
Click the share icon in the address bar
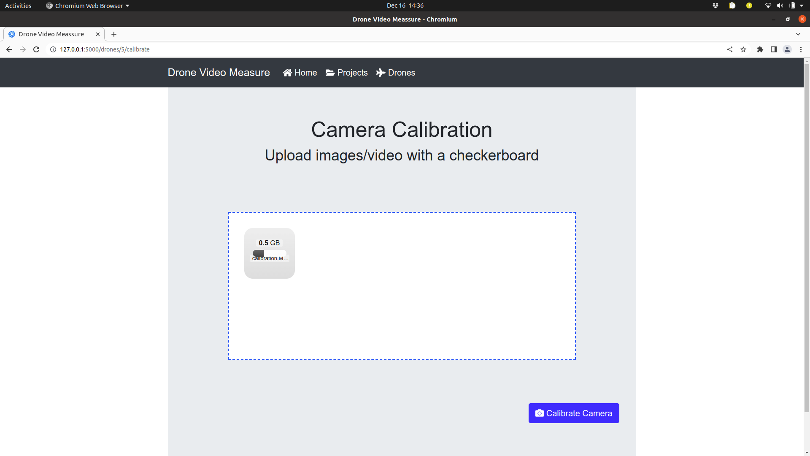tap(730, 49)
